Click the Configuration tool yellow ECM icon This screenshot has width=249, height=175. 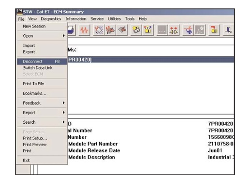pyautogui.click(x=147, y=30)
